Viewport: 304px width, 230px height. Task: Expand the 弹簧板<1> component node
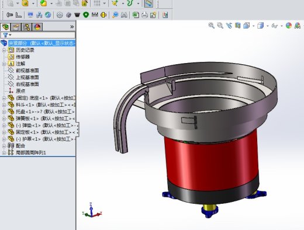[x=4, y=119]
